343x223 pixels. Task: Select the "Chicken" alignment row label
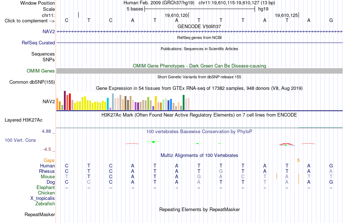point(46,193)
